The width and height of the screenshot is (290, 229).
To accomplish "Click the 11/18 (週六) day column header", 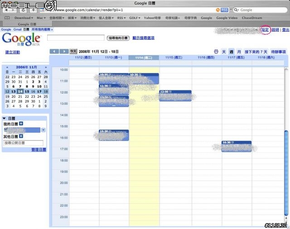I will [266, 57].
